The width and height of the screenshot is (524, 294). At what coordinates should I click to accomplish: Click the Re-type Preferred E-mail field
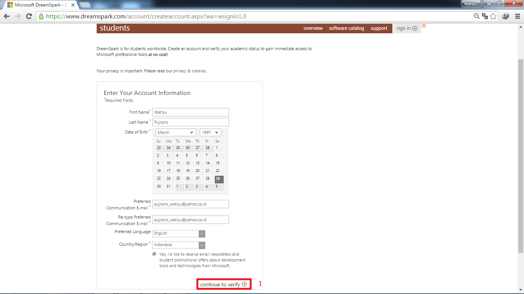pyautogui.click(x=191, y=220)
